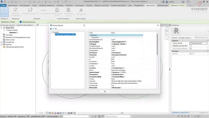
Task: Click OK in Snoop Objects dialog
Action: (x=105, y=91)
